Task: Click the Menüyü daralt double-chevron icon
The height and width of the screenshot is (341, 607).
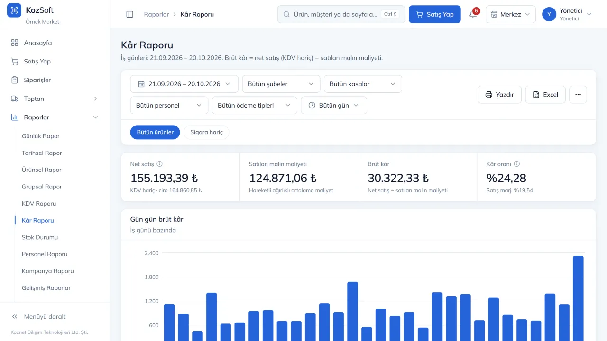Action: [15, 316]
